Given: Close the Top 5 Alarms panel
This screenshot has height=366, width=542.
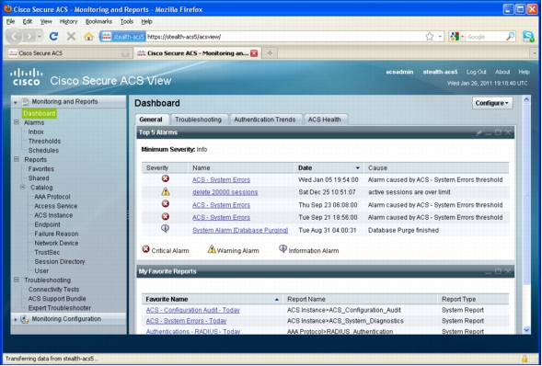Looking at the screenshot, I should point(508,132).
